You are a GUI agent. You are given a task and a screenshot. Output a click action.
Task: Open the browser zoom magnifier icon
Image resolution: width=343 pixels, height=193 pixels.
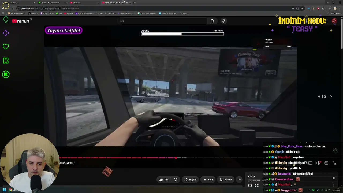pyautogui.click(x=293, y=8)
